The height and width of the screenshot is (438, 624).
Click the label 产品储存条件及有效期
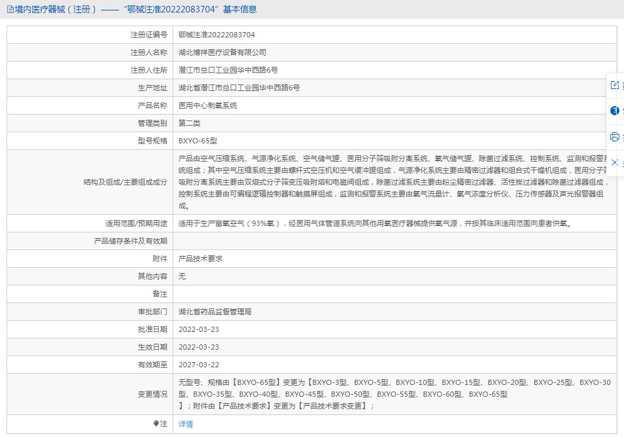click(x=131, y=241)
